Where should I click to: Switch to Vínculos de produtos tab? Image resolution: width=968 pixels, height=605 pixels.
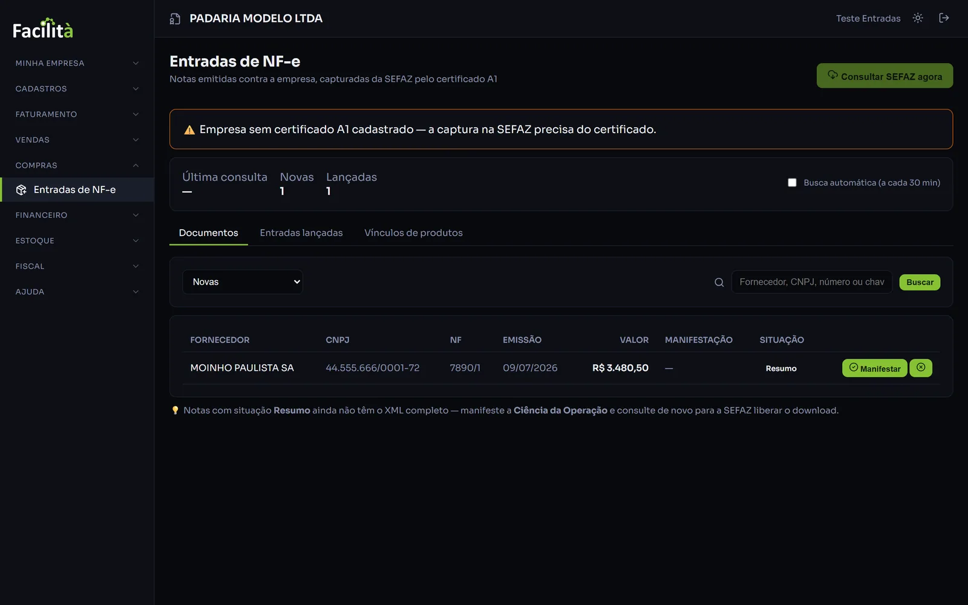click(x=413, y=233)
